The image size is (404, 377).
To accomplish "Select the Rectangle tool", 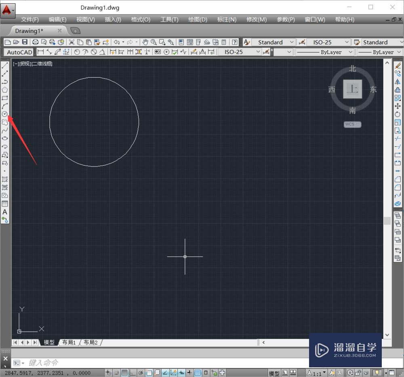I will click(5, 98).
